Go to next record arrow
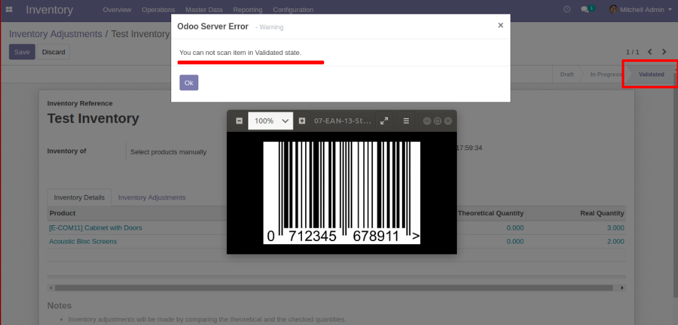678x325 pixels. coord(664,52)
